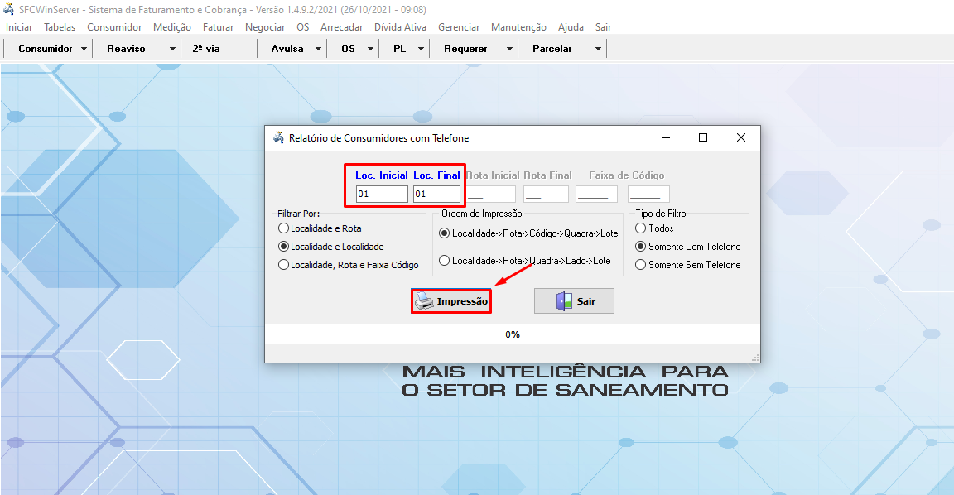Open the Requerer dropdown arrow
The width and height of the screenshot is (954, 495).
(x=509, y=49)
